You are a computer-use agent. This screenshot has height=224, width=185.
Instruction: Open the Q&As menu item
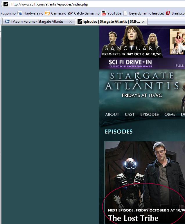(x=170, y=114)
